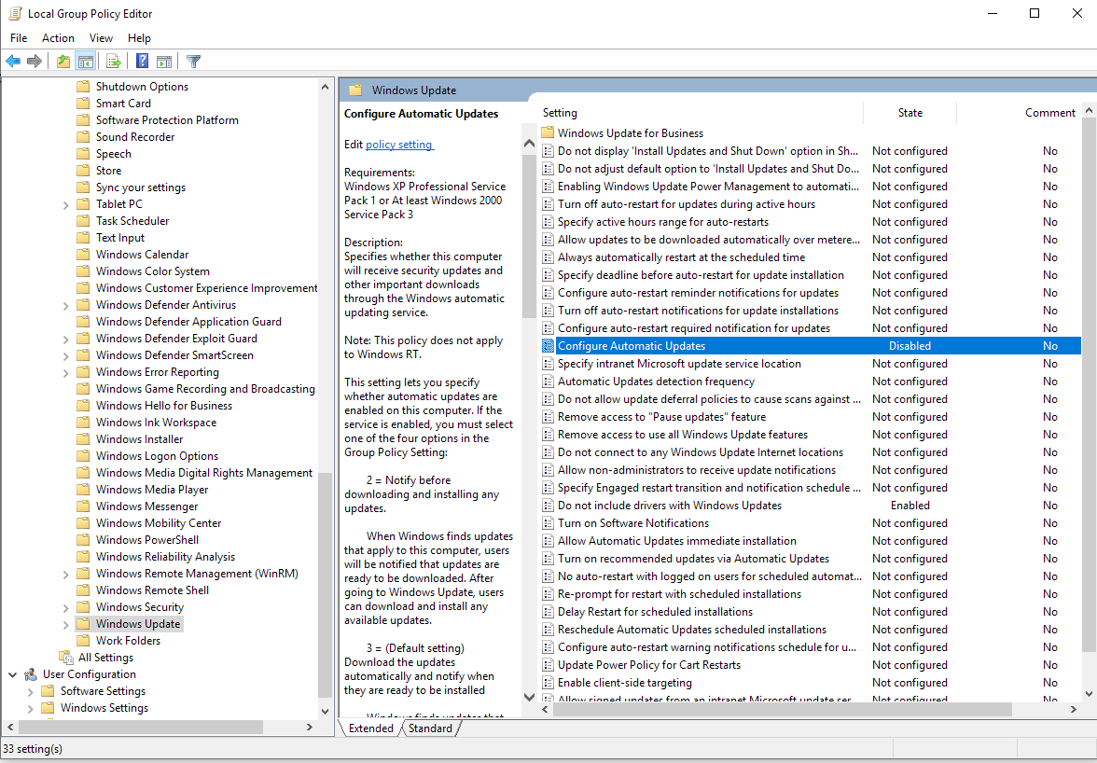Image resolution: width=1097 pixels, height=763 pixels.
Task: Expand the Windows Defender SmartScreen node
Action: [x=65, y=356]
